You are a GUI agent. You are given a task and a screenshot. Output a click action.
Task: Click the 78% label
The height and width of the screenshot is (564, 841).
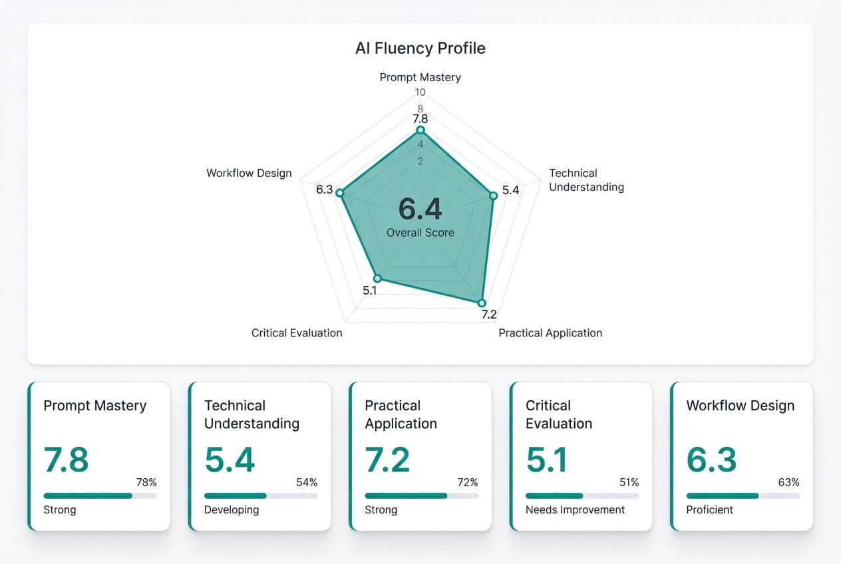coord(146,482)
